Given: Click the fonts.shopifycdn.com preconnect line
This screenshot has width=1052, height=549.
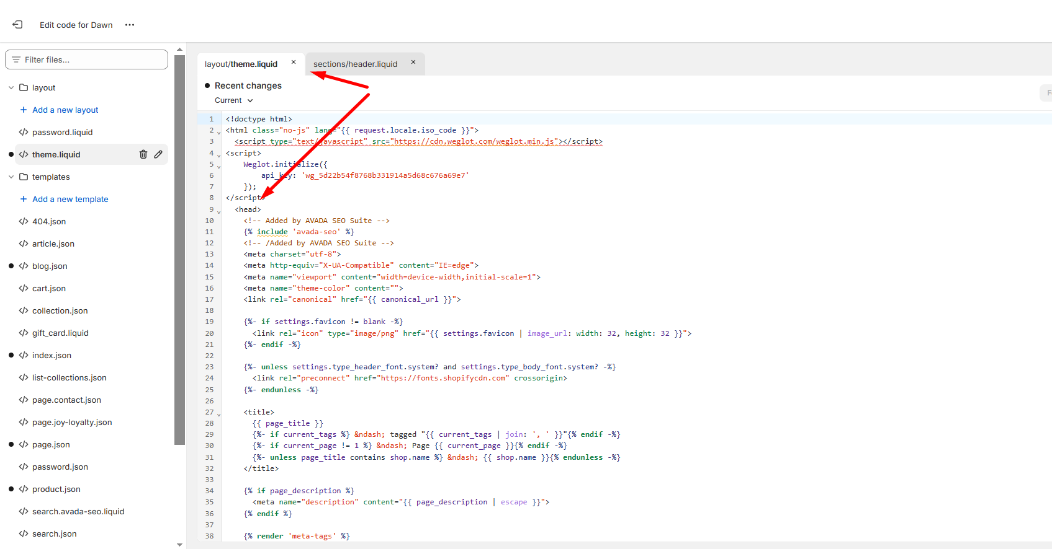Looking at the screenshot, I should click(x=410, y=378).
